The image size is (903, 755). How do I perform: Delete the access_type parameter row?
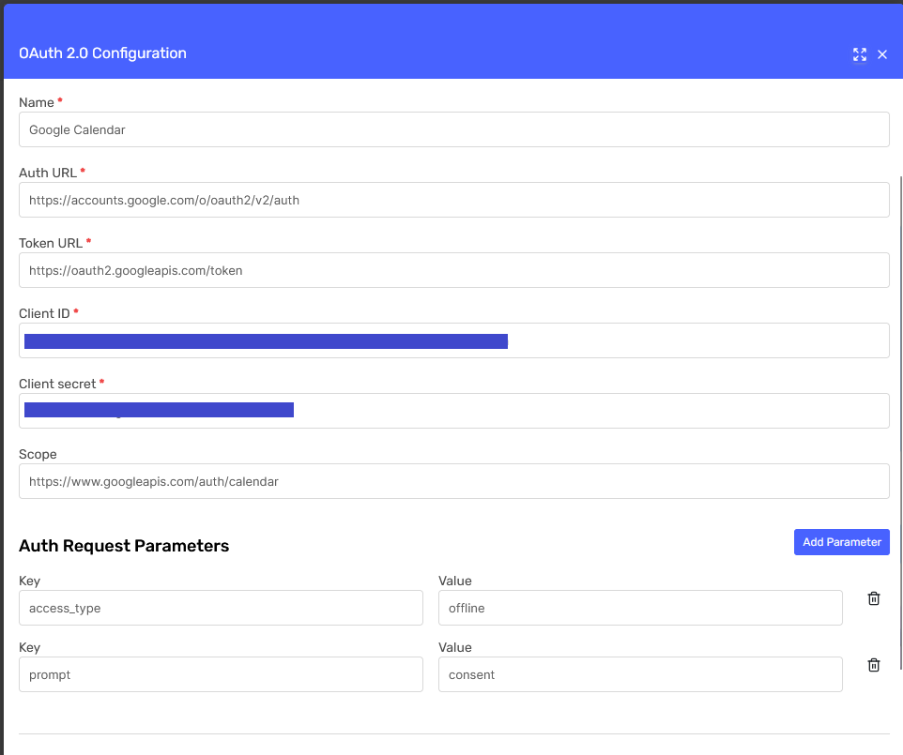[874, 598]
